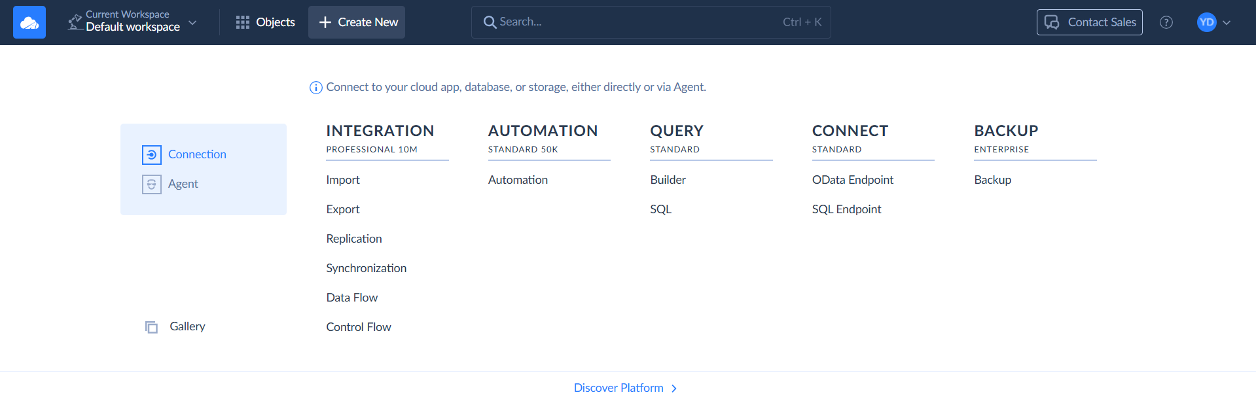Open the Discover Platform link
1256x399 pixels.
click(618, 388)
